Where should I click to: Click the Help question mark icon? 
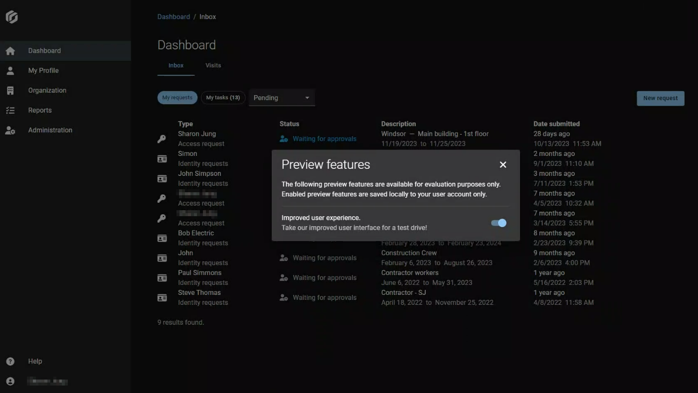coord(10,361)
